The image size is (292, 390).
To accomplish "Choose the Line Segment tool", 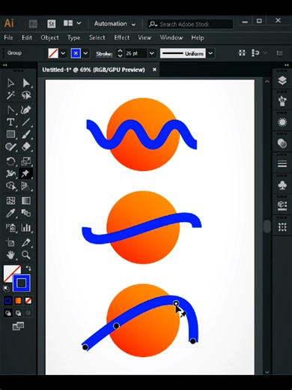I will click(x=26, y=122).
